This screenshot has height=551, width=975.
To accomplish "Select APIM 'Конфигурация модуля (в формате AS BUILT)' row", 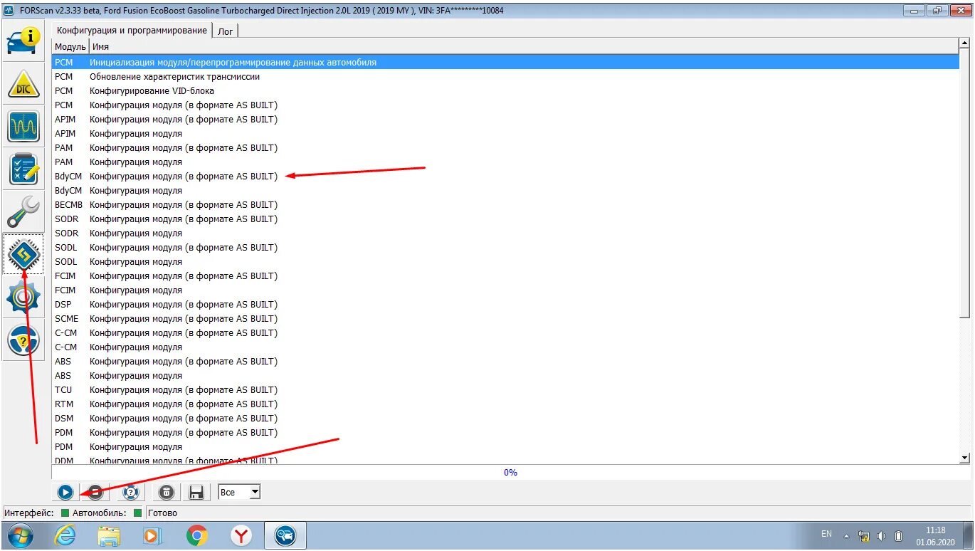I will tap(505, 119).
